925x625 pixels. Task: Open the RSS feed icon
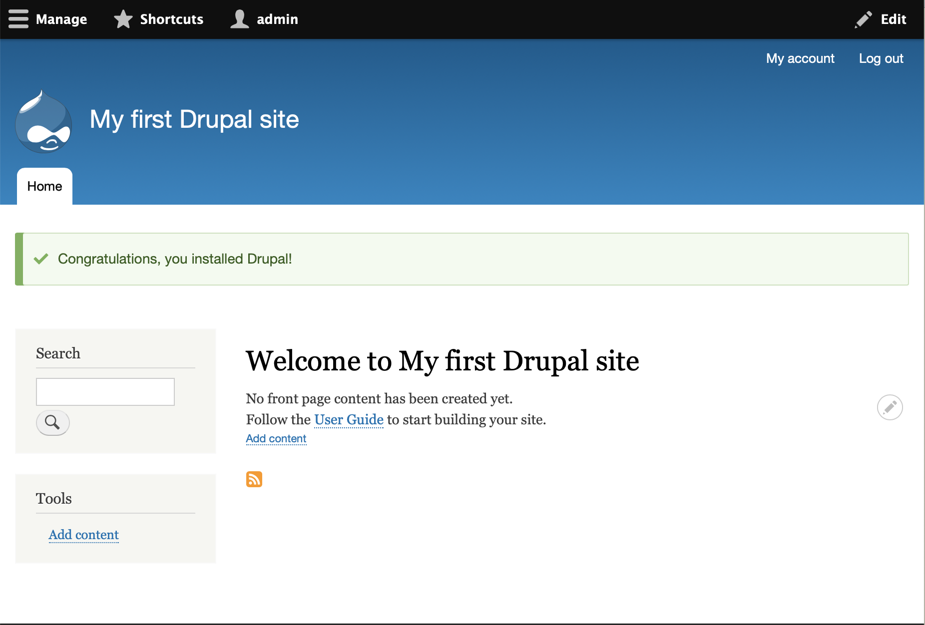click(x=254, y=479)
